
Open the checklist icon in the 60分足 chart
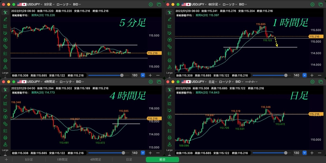click(x=170, y=53)
